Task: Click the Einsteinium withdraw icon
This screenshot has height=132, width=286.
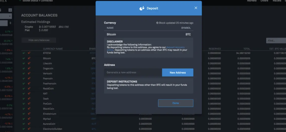Action: coord(29,114)
